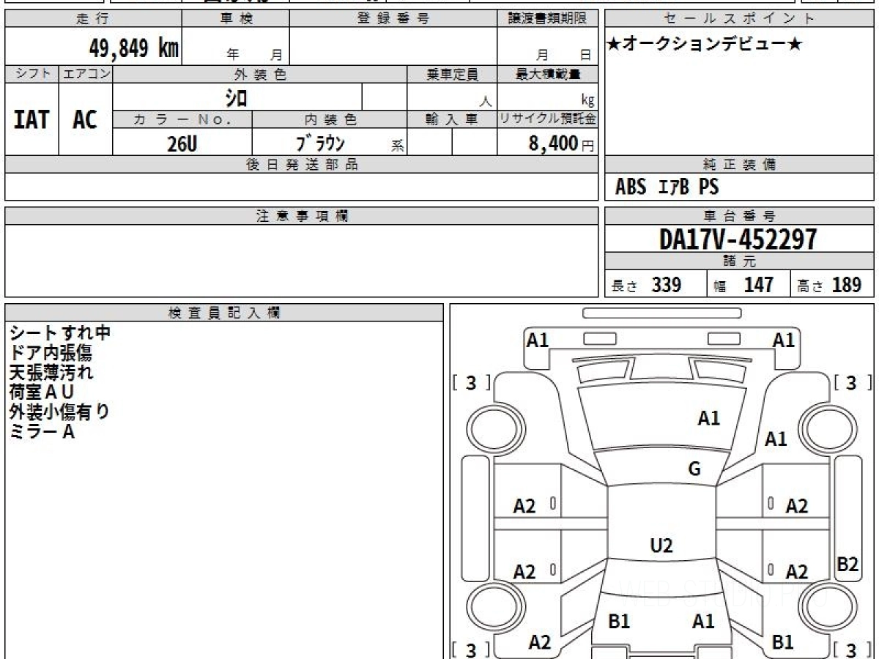This screenshot has width=879, height=659.
Task: Click the ★オークションデビュー★ sales point text
Action: point(705,44)
